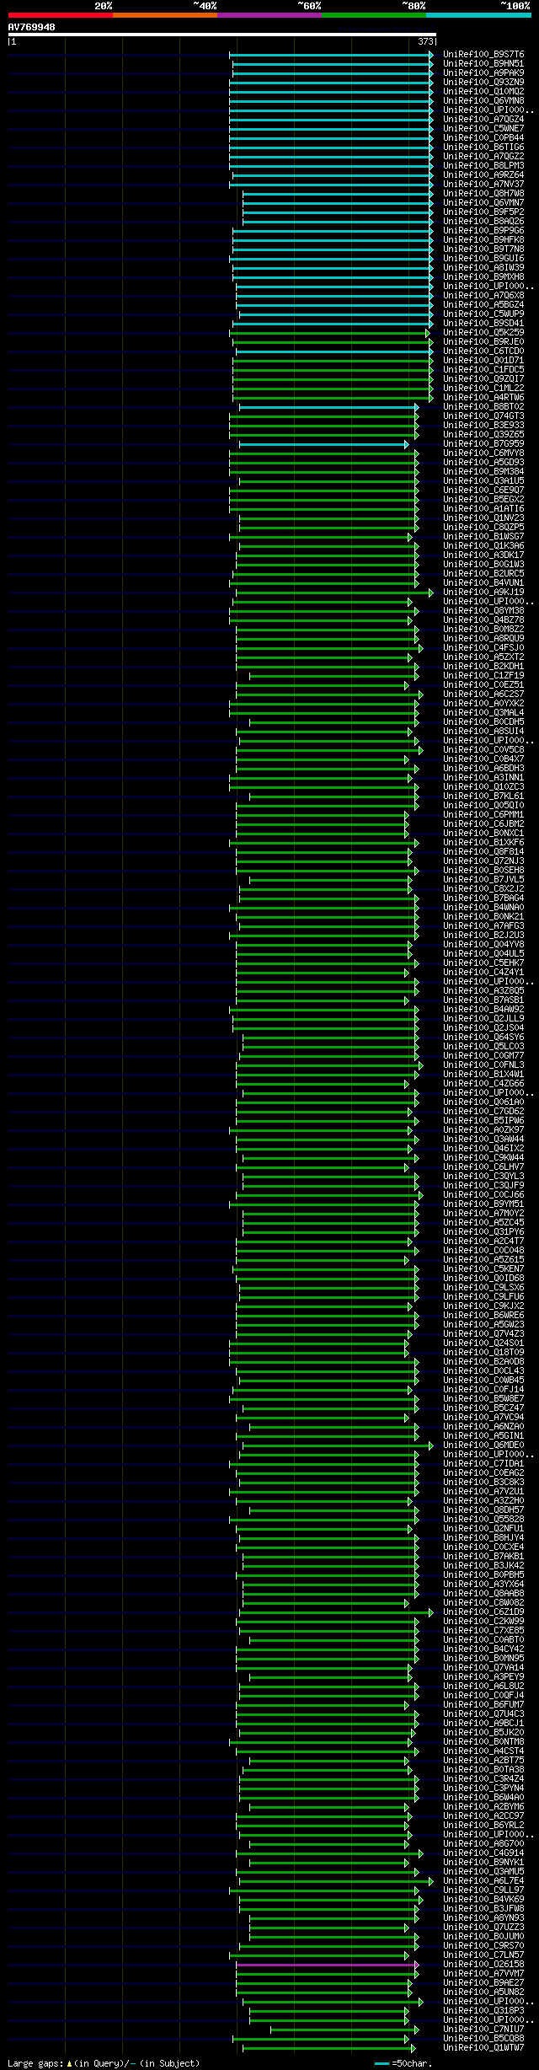The image size is (539, 2070).
Task: Open hit UniRef100_A9PAK9
Action: tap(483, 73)
